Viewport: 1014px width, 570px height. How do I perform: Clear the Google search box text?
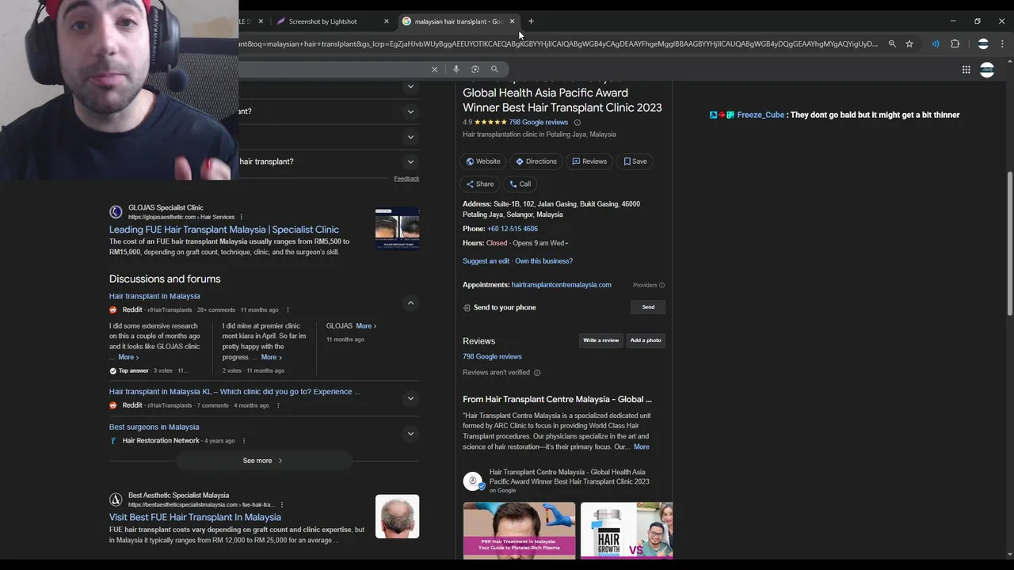[434, 70]
